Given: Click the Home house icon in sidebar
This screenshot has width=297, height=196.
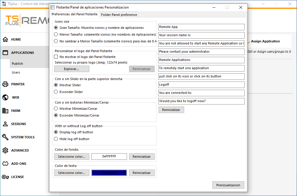Looking at the screenshot, I should tap(5, 39).
